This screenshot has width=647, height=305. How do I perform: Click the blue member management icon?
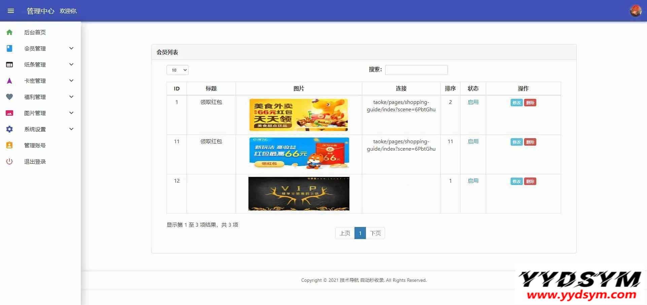9,48
